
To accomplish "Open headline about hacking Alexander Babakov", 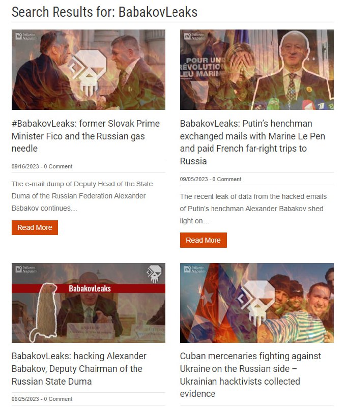I will coord(79,368).
